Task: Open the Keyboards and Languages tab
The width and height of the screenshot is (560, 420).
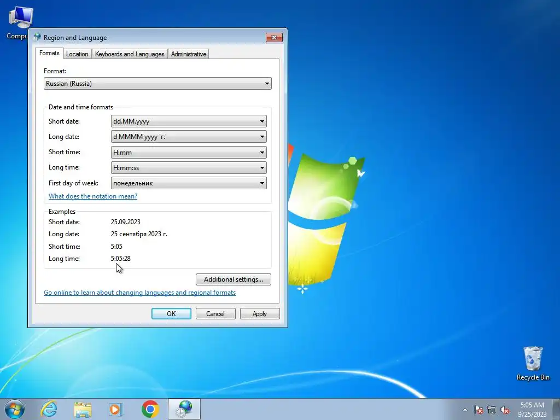Action: (130, 54)
